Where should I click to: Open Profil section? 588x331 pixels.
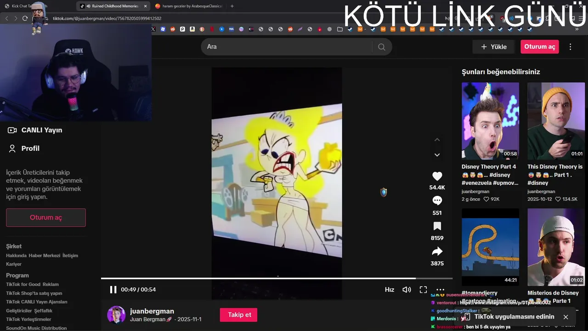click(24, 148)
